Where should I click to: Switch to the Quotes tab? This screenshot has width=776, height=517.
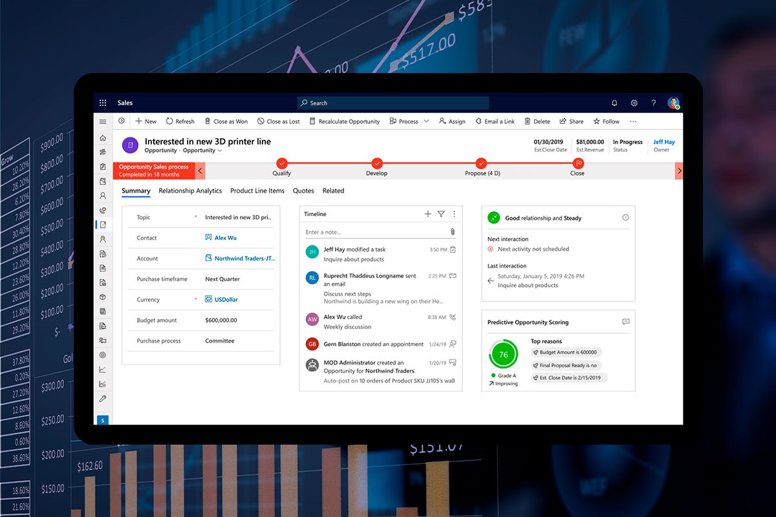coord(303,191)
